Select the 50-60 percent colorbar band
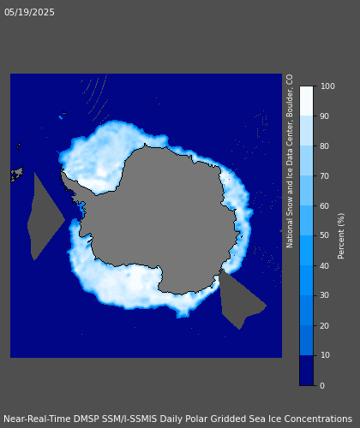360x428 pixels. click(x=306, y=221)
